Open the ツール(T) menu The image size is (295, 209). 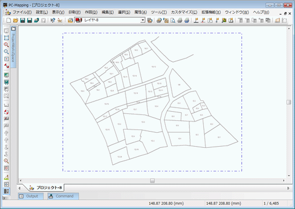coord(159,12)
